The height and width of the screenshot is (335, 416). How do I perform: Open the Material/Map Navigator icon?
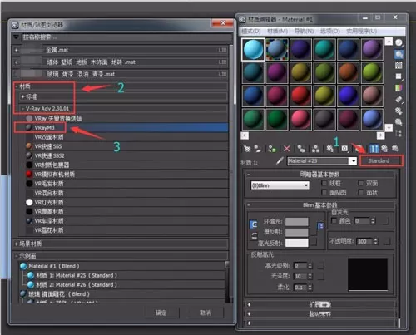[x=399, y=133]
